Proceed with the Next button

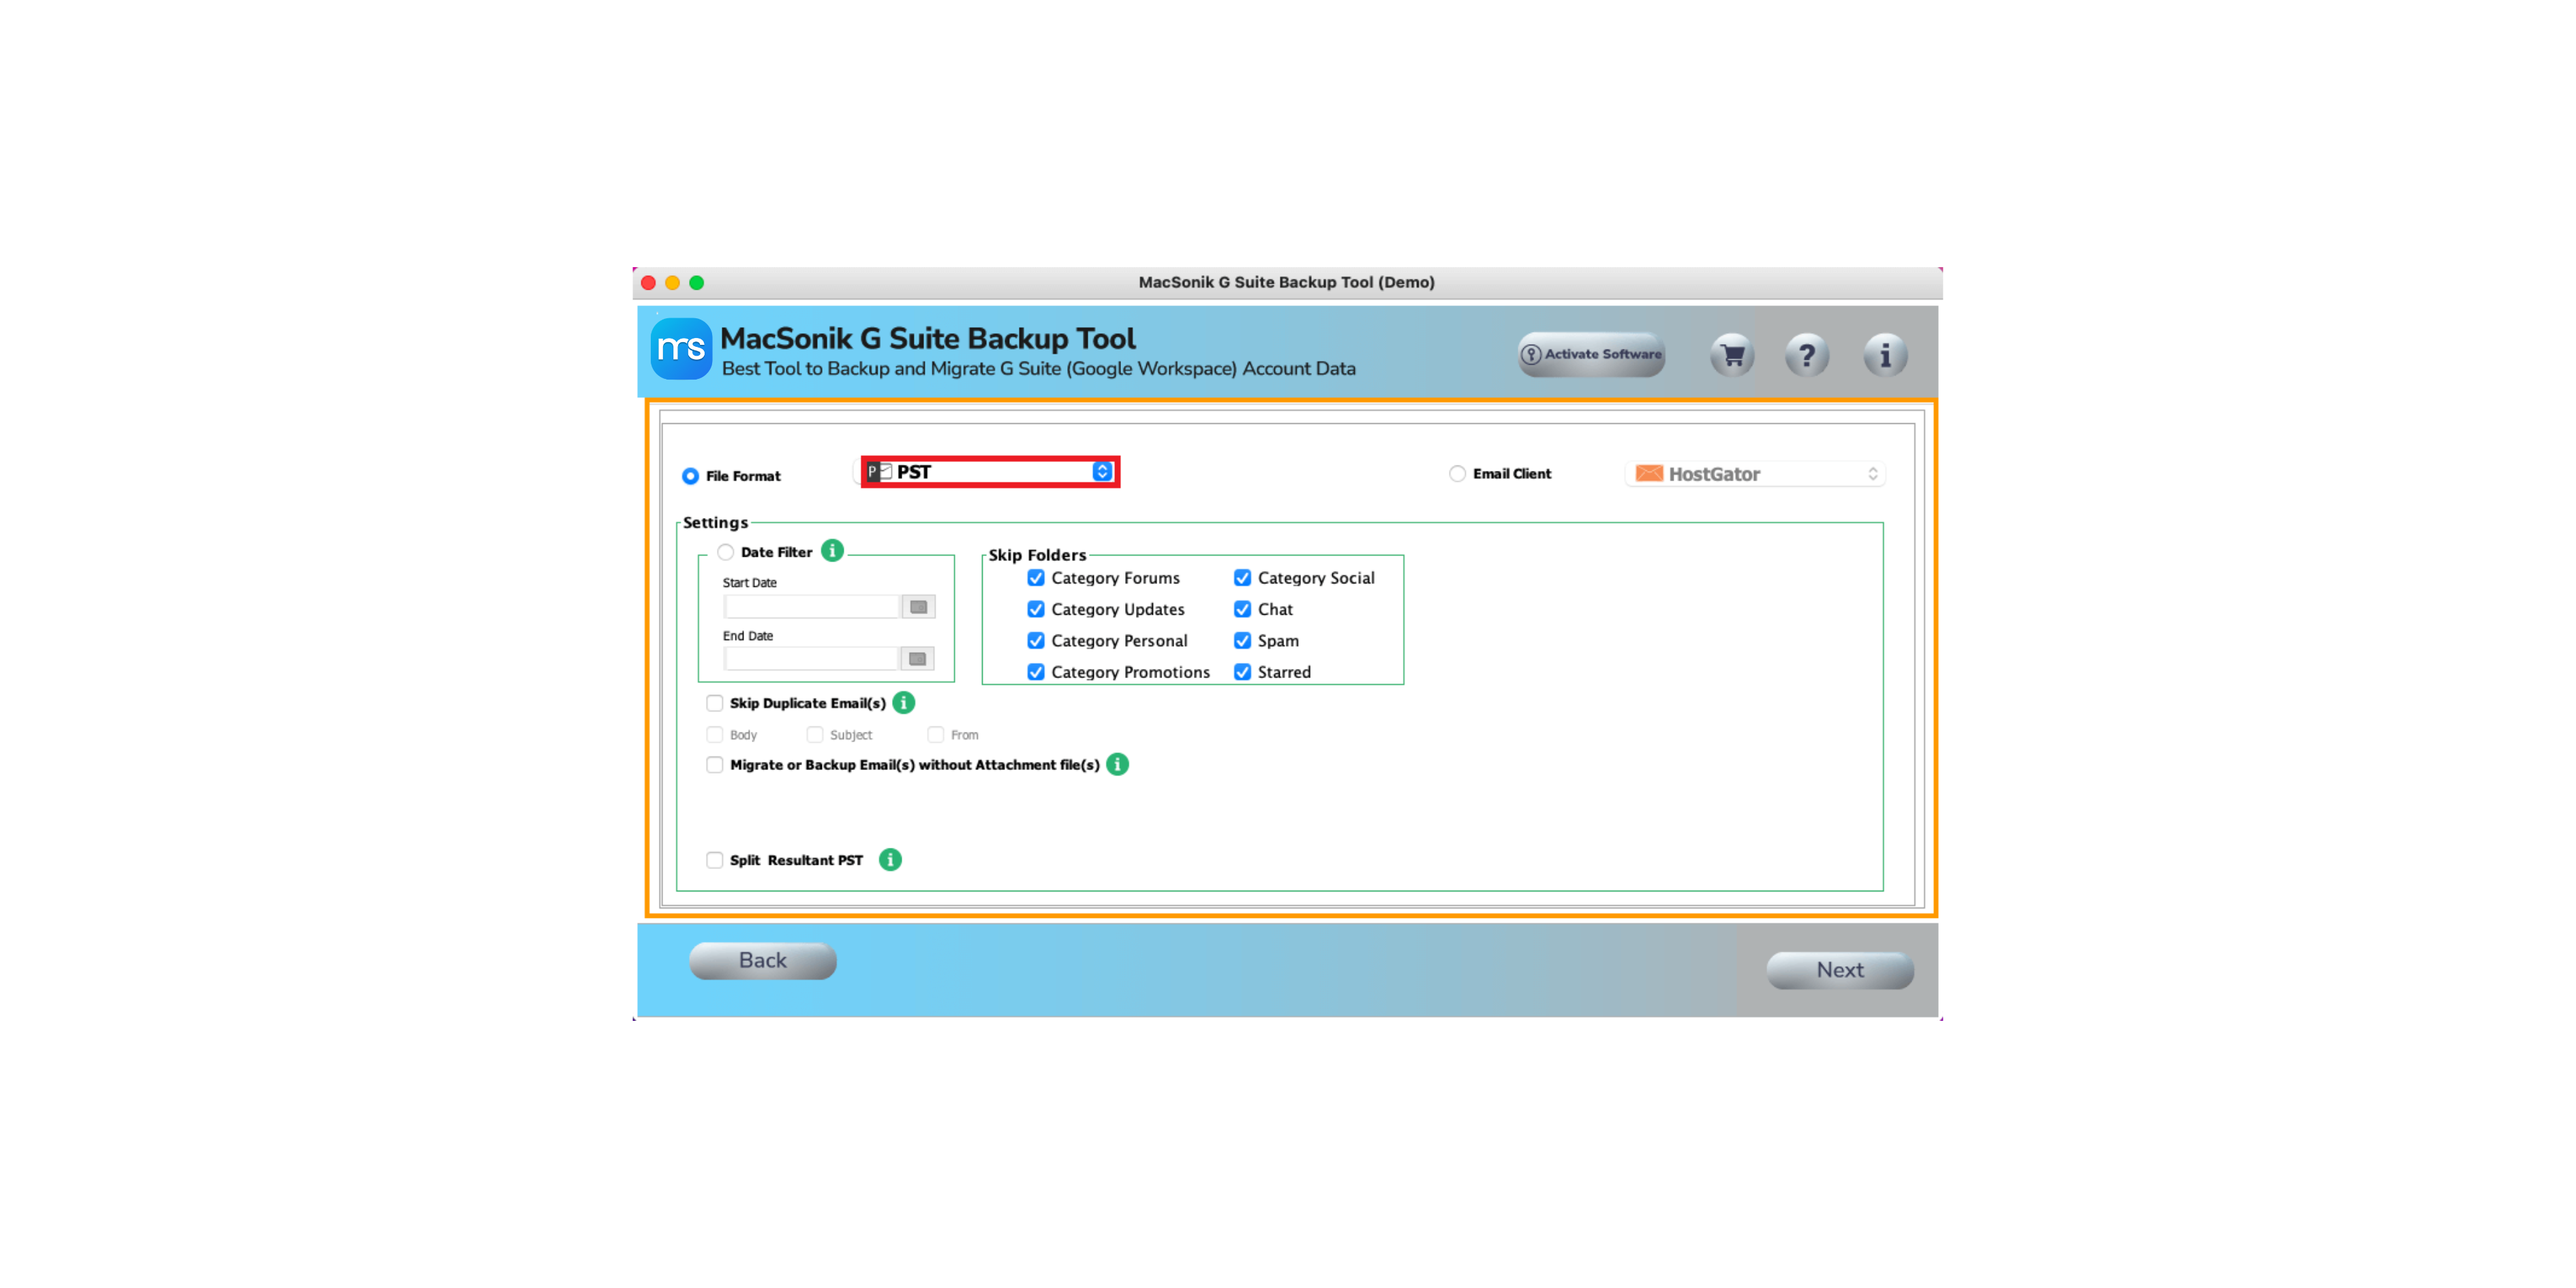1840,970
